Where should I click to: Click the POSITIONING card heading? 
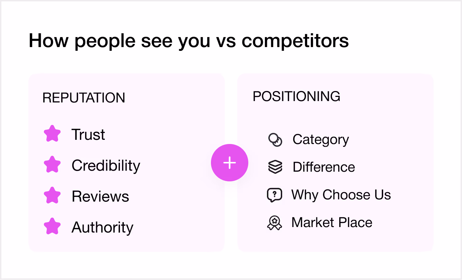pos(296,96)
